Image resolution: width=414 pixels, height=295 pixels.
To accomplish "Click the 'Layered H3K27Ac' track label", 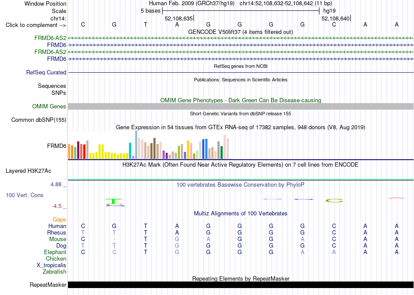I will [28, 171].
